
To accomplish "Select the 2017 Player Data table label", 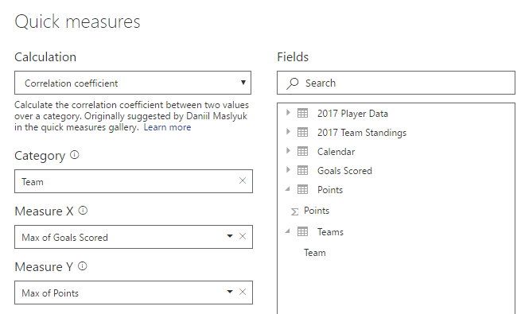I will 352,114.
